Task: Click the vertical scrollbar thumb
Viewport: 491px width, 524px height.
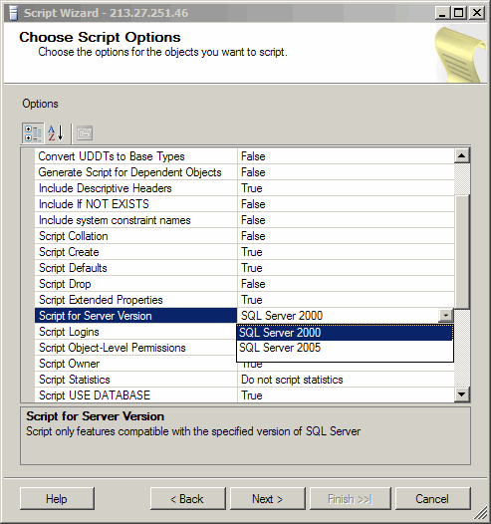Action: click(x=462, y=252)
